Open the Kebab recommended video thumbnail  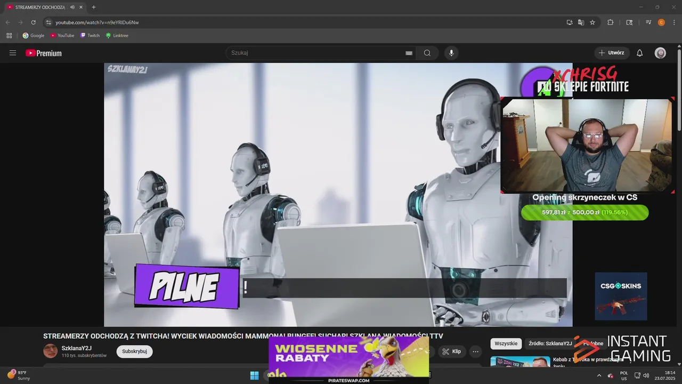click(520, 362)
